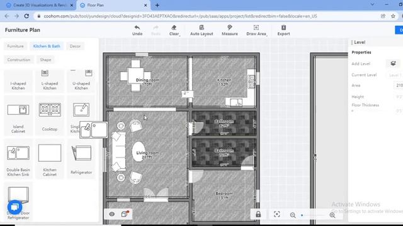Image resolution: width=403 pixels, height=226 pixels.
Task: Open the Shape category tab
Action: (x=45, y=60)
